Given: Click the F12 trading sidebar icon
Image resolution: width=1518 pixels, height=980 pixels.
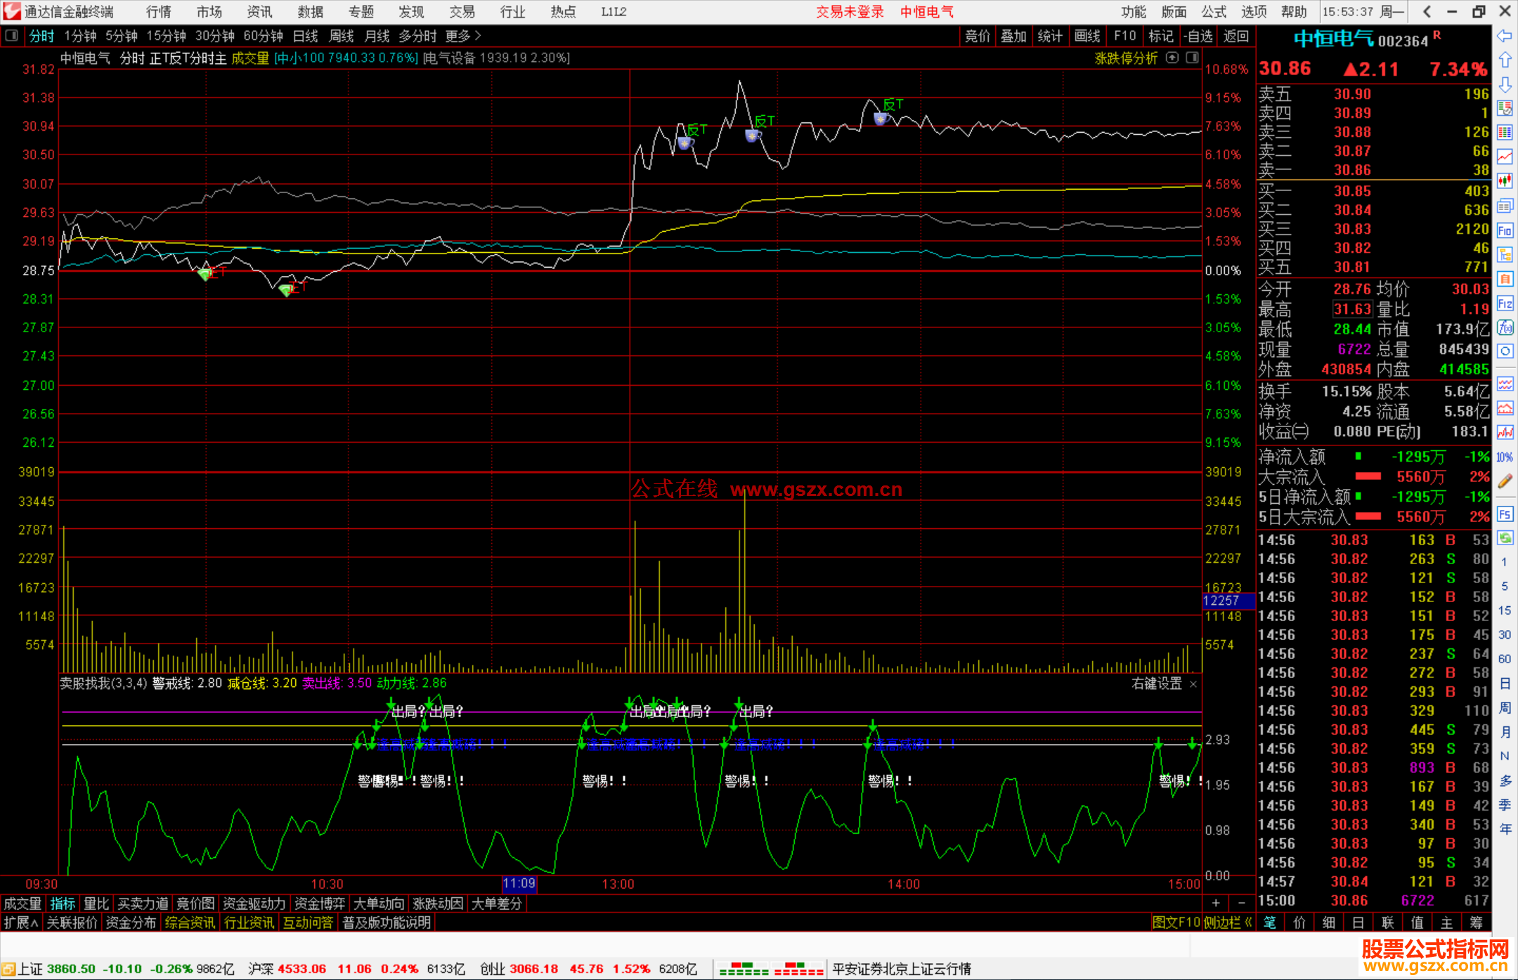Looking at the screenshot, I should [x=1505, y=303].
